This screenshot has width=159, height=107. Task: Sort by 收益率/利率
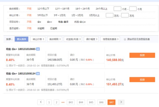(73, 39)
